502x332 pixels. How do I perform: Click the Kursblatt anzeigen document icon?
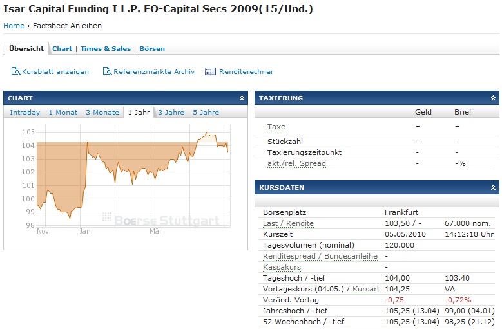(15, 71)
